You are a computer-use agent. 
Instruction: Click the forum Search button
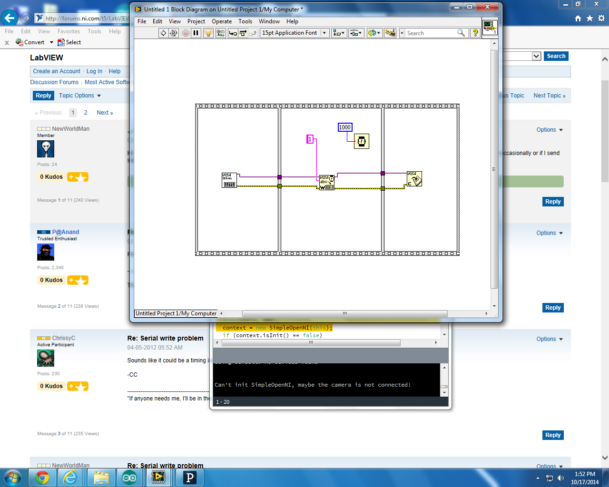point(556,56)
